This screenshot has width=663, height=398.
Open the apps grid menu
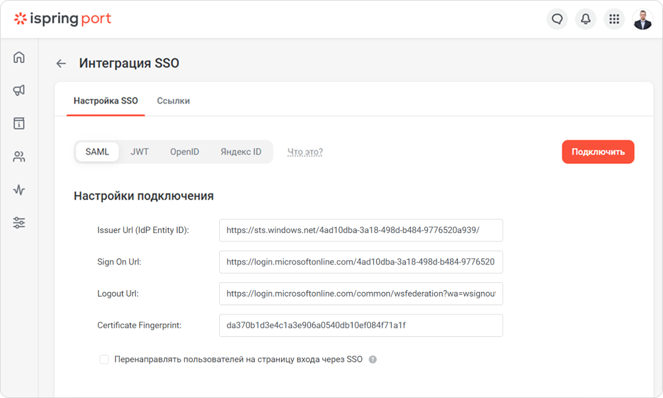click(614, 19)
